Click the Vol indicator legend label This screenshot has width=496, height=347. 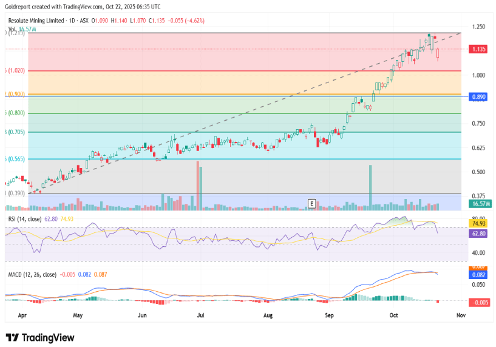(12, 28)
